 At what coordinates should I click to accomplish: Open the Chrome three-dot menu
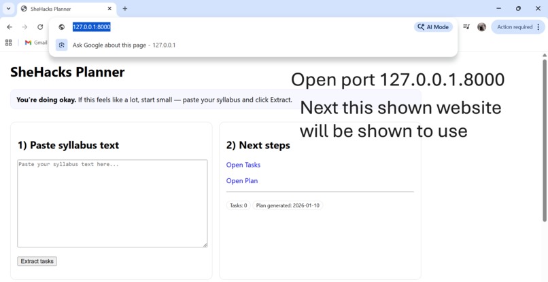pyautogui.click(x=538, y=27)
